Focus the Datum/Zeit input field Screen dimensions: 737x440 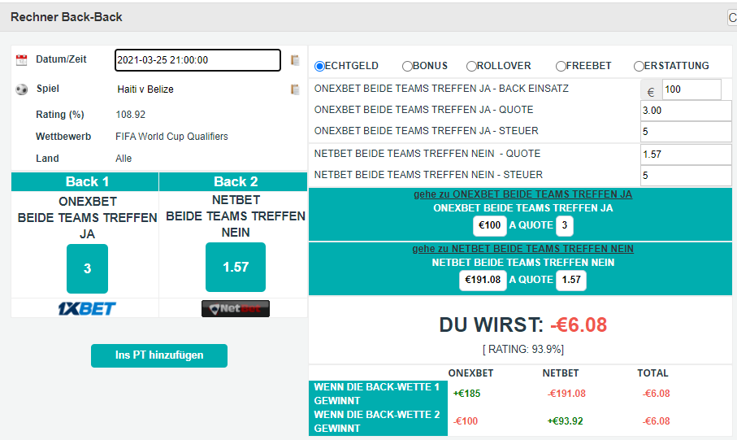click(198, 60)
